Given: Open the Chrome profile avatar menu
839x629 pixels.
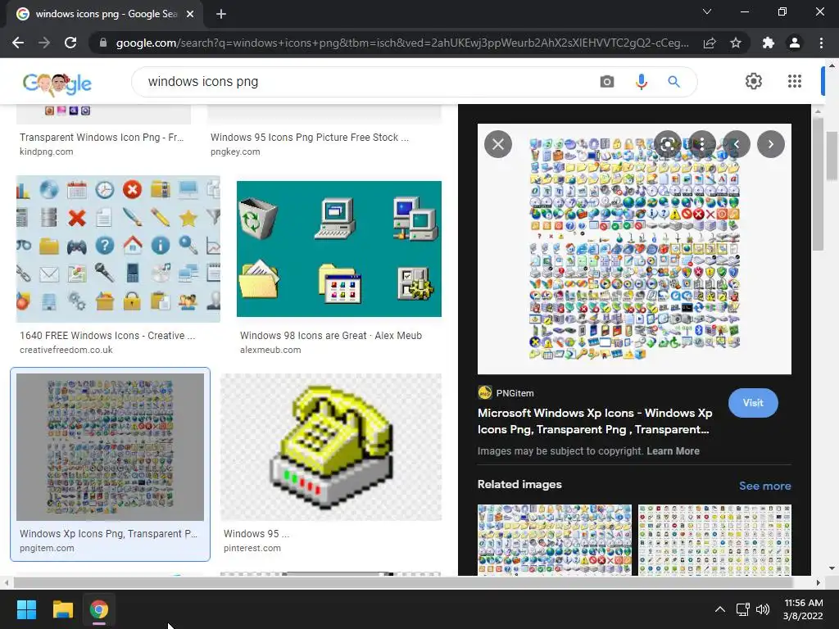Looking at the screenshot, I should click(x=795, y=43).
